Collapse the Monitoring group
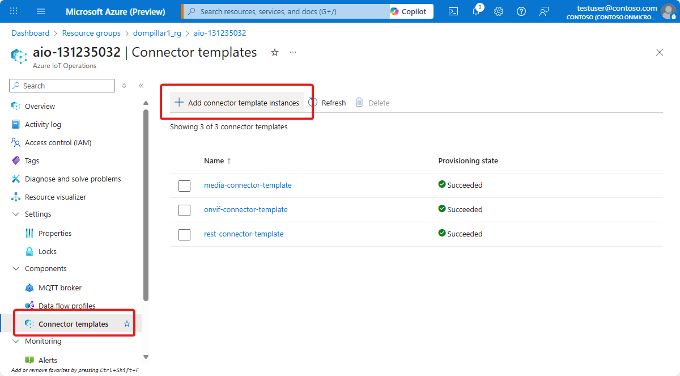This screenshot has height=376, width=680. click(x=16, y=341)
